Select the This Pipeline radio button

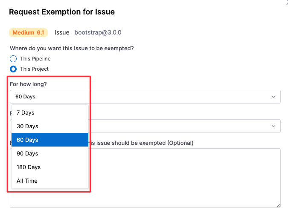(x=13, y=59)
